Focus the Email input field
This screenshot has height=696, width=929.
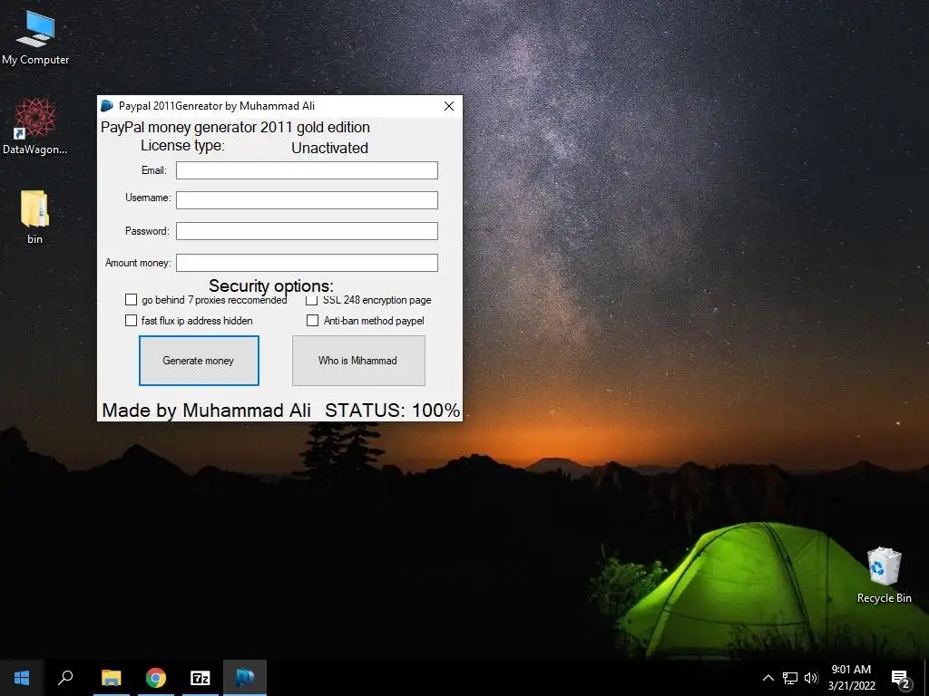click(x=307, y=170)
